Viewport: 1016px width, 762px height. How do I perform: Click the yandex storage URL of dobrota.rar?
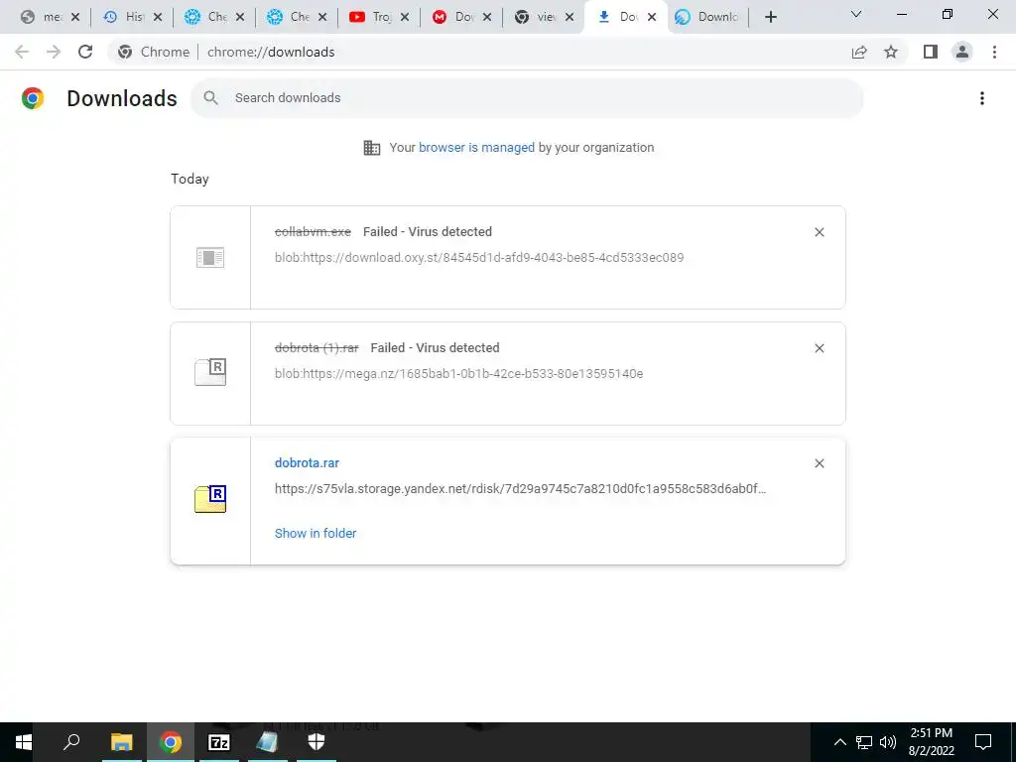520,488
